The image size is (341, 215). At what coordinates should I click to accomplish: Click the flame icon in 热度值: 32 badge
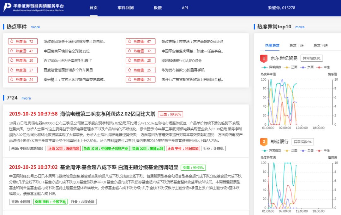130,51
